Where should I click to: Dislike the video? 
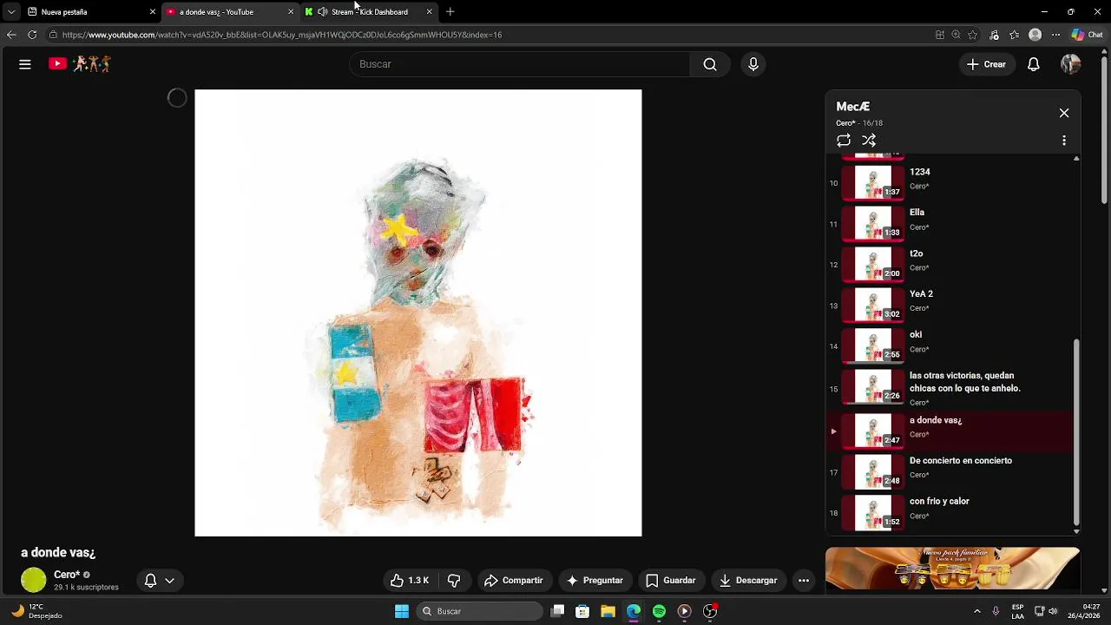click(453, 580)
